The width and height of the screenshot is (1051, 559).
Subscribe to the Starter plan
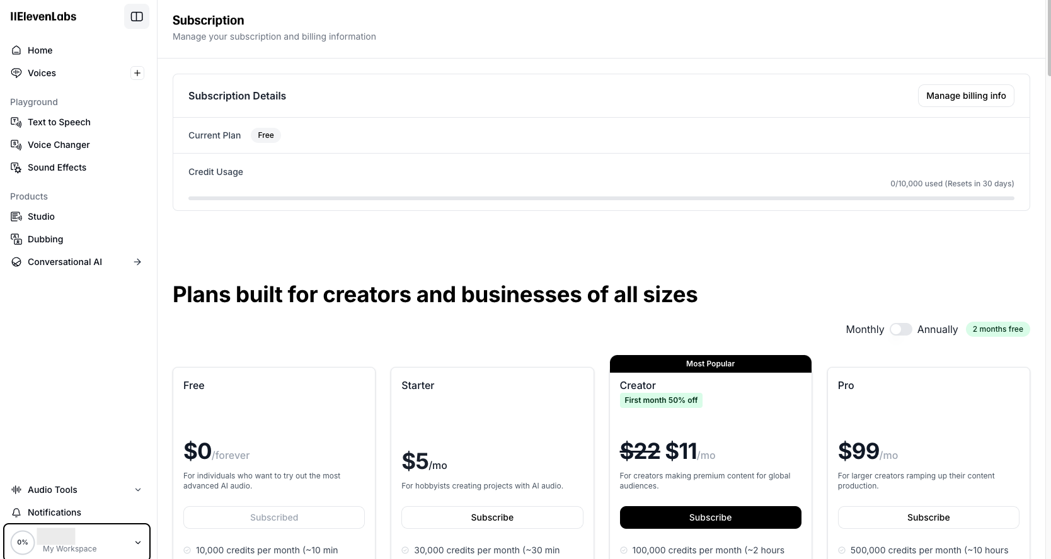pyautogui.click(x=492, y=517)
